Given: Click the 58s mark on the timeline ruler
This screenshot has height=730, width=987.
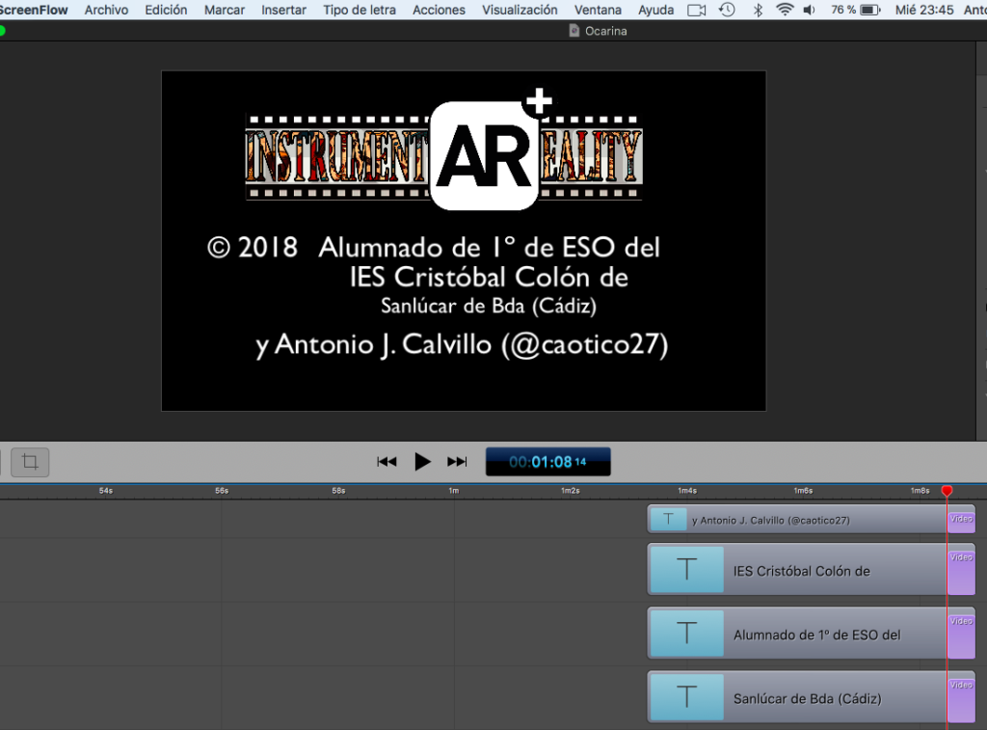Looking at the screenshot, I should click(x=338, y=491).
